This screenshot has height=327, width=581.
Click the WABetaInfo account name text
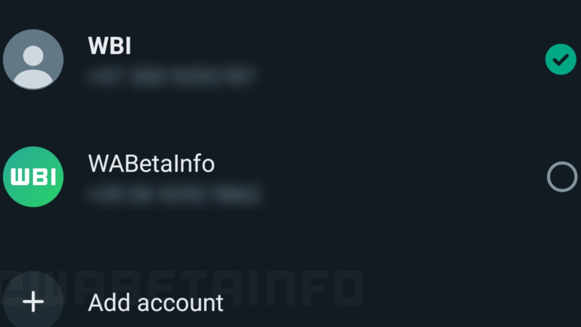(x=151, y=163)
